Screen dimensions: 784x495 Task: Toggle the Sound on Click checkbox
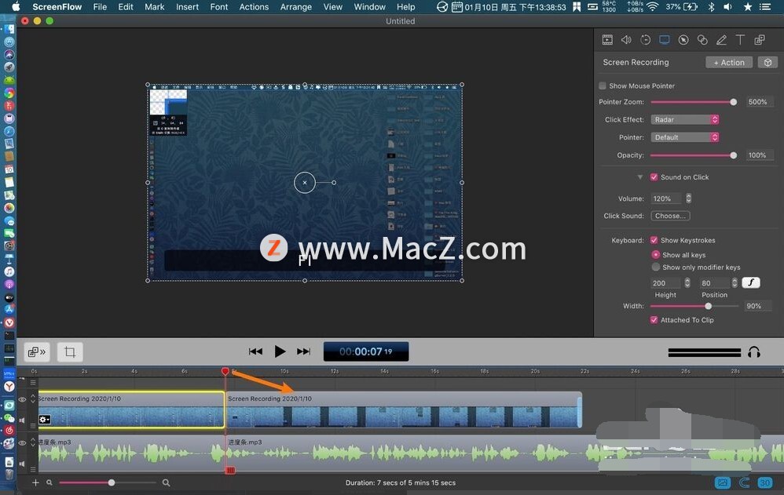click(x=654, y=177)
